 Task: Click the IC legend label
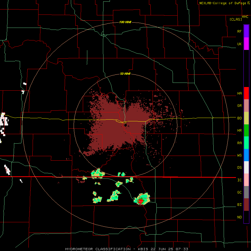point(240,180)
